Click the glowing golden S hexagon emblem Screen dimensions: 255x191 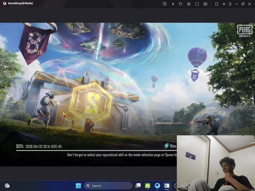[x=91, y=102]
